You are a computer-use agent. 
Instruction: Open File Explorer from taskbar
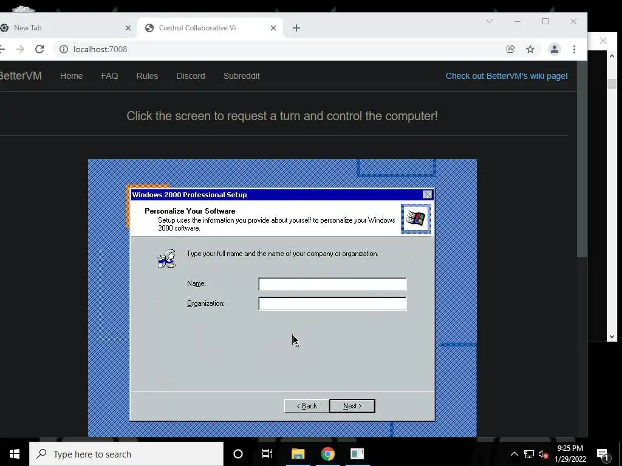point(298,454)
